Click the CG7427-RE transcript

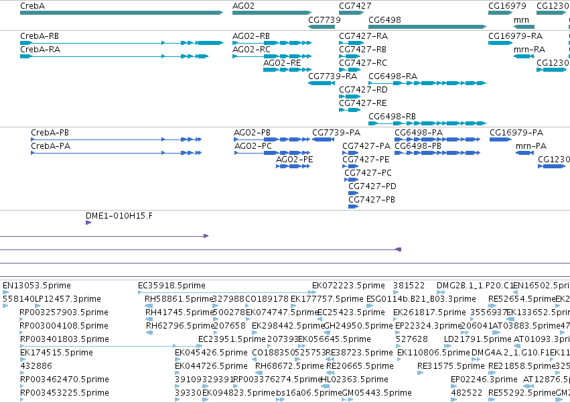pyautogui.click(x=350, y=110)
